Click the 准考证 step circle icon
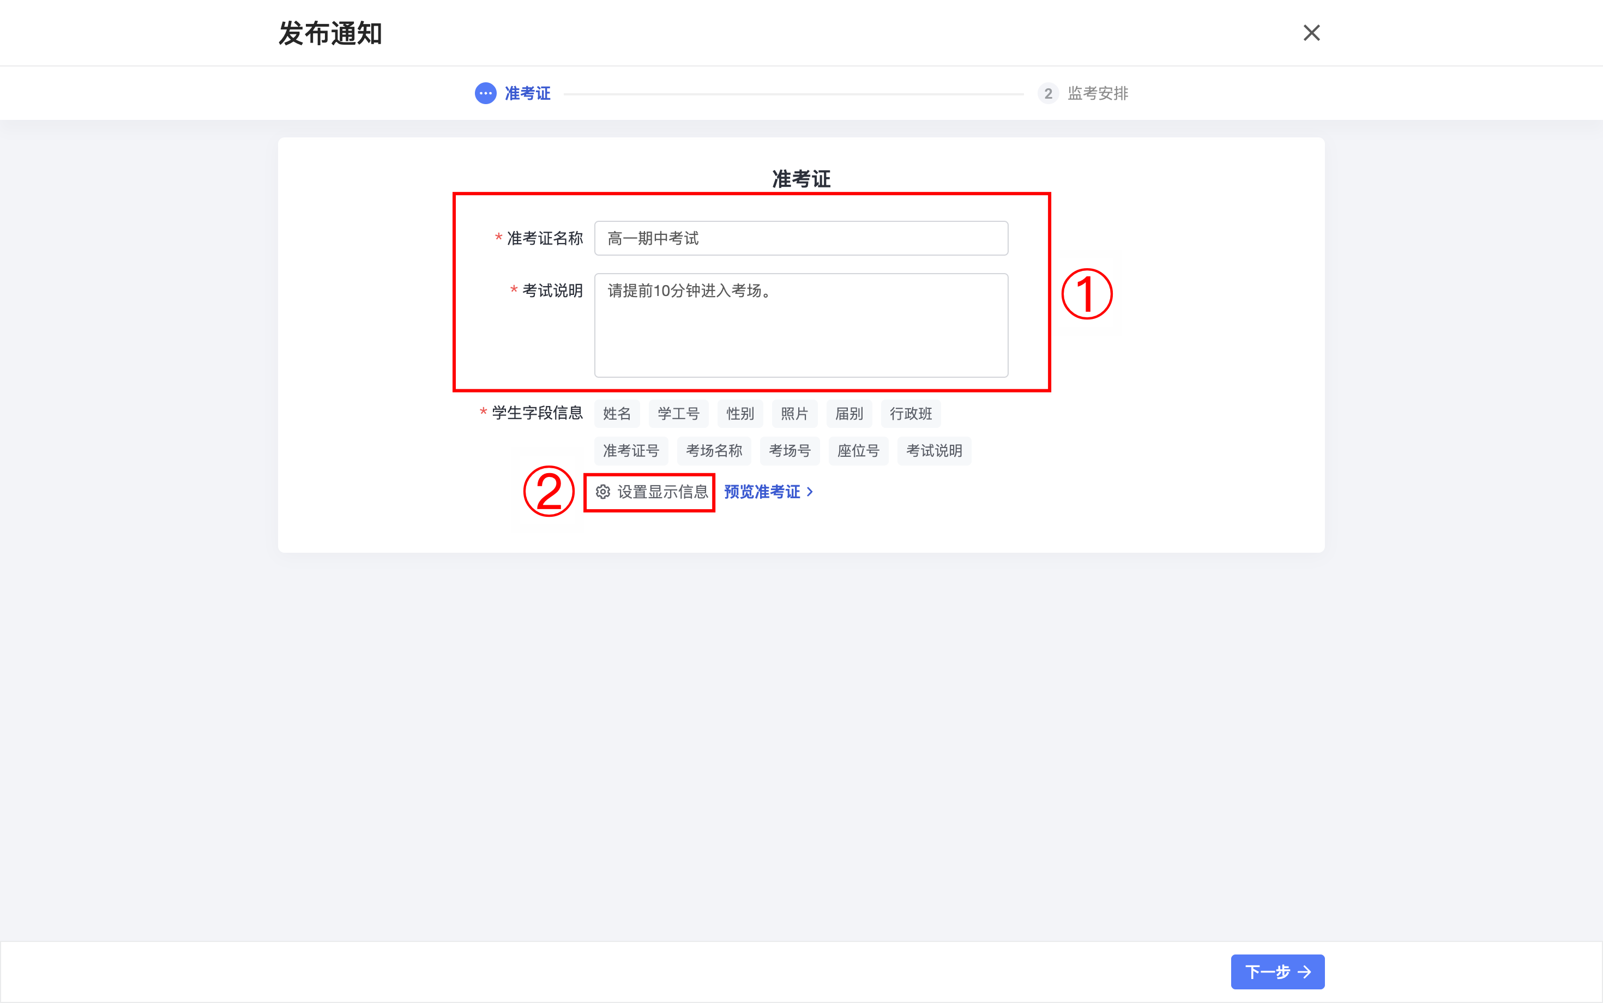1603x1003 pixels. [486, 94]
